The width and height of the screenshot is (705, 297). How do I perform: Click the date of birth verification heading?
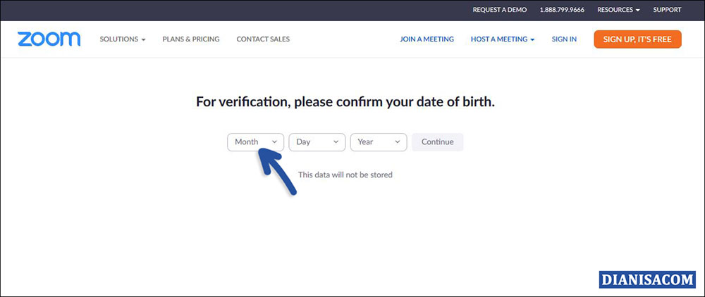click(345, 102)
